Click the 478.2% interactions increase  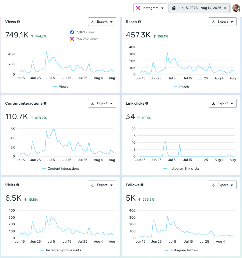coord(39,118)
